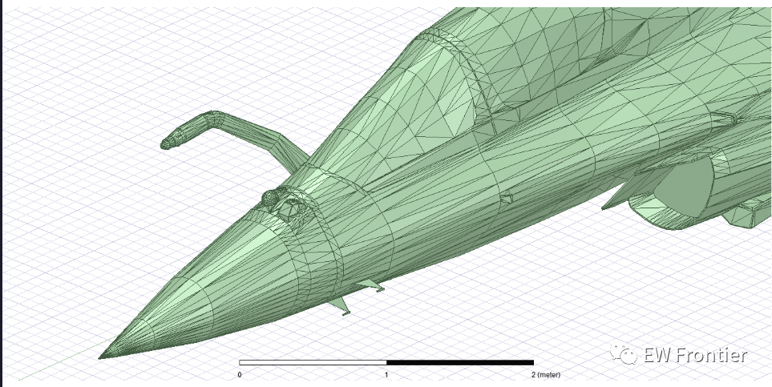Screen dimensions: 772x387
Task: Click the "0" scale bar label
Action: coord(240,375)
